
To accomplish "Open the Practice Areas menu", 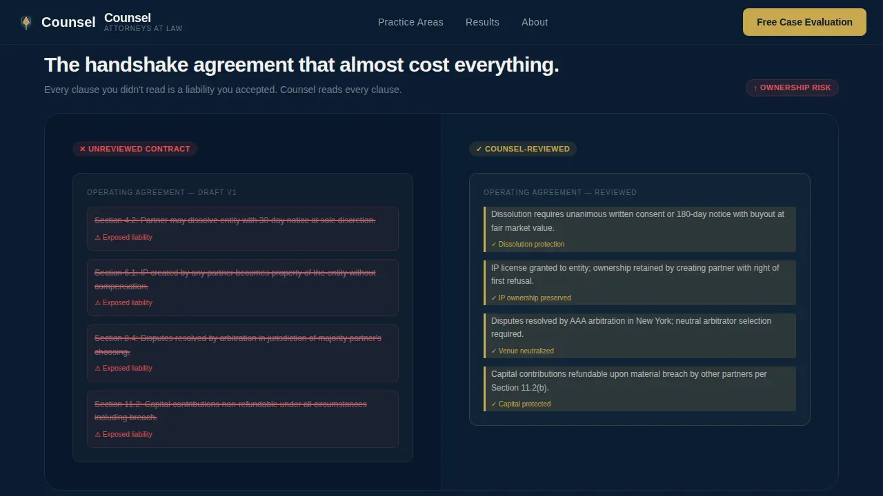I will click(410, 22).
